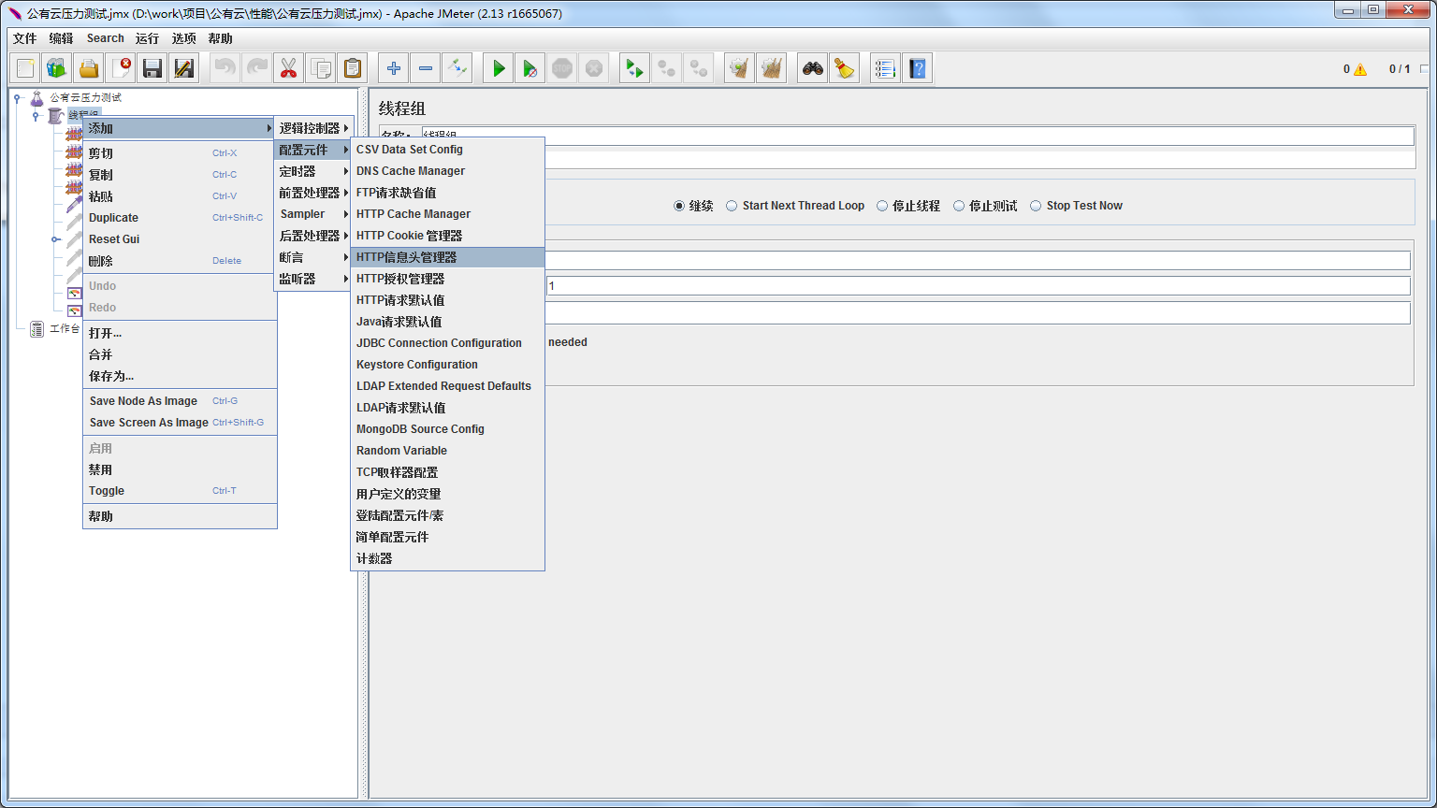Click the New test plan toolbar icon
The image size is (1437, 808).
(25, 68)
